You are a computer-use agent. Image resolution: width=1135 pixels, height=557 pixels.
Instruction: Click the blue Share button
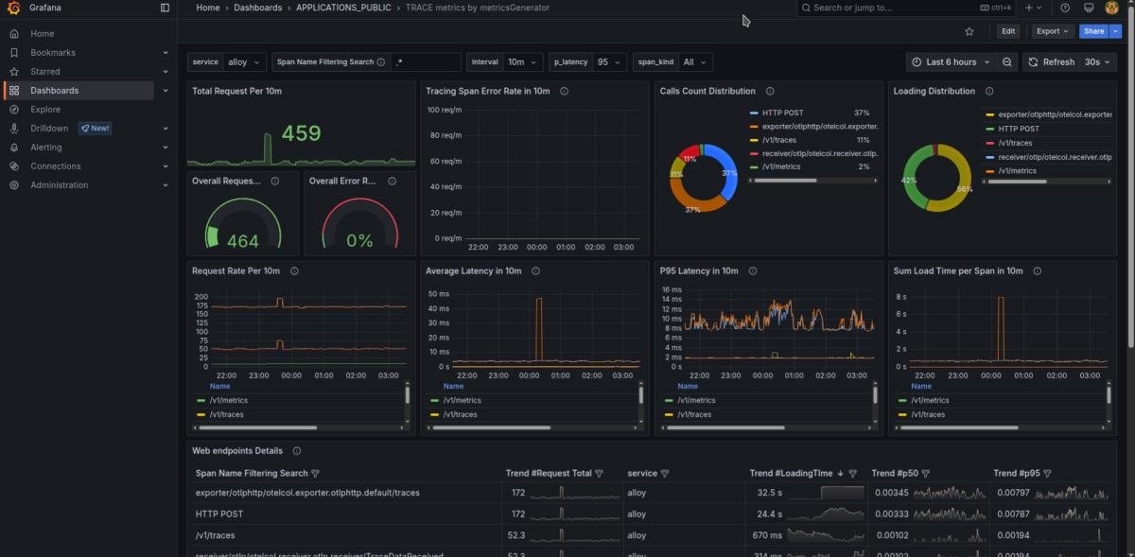[x=1094, y=31]
